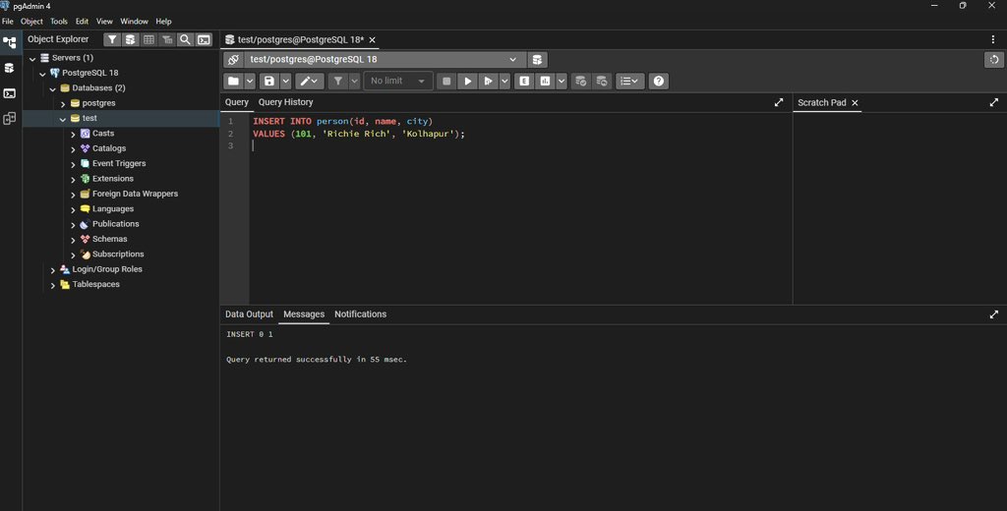Open the Query Tool workspace from left sidebar
The width and height of the screenshot is (1007, 511).
[10, 68]
